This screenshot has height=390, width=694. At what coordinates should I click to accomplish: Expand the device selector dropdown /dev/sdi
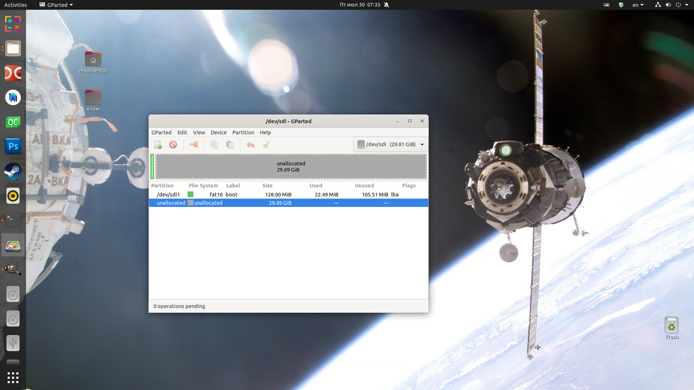tap(422, 144)
